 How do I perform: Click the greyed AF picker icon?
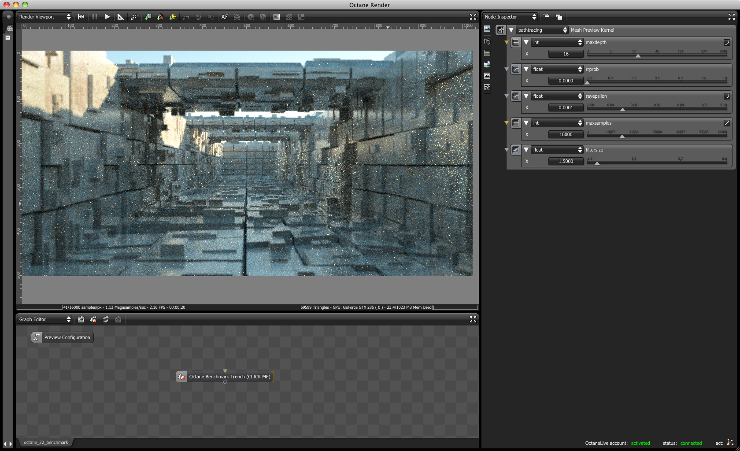(x=186, y=17)
